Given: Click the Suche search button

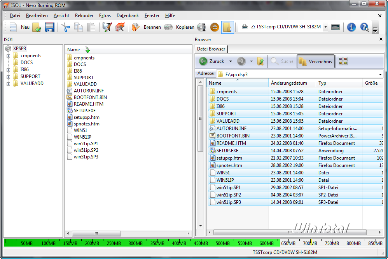Looking at the screenshot, I should 282,61.
